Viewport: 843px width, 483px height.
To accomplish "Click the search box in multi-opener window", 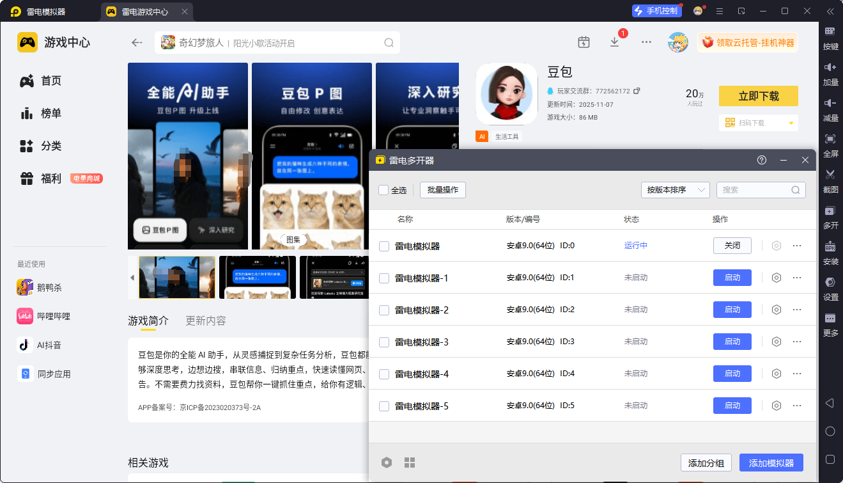I will 755,190.
